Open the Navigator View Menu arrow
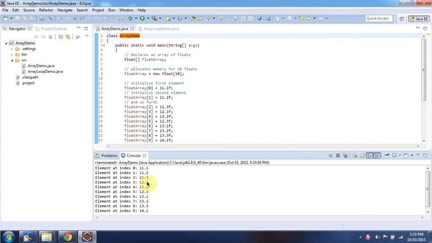The width and height of the screenshot is (432, 243). 87,36
